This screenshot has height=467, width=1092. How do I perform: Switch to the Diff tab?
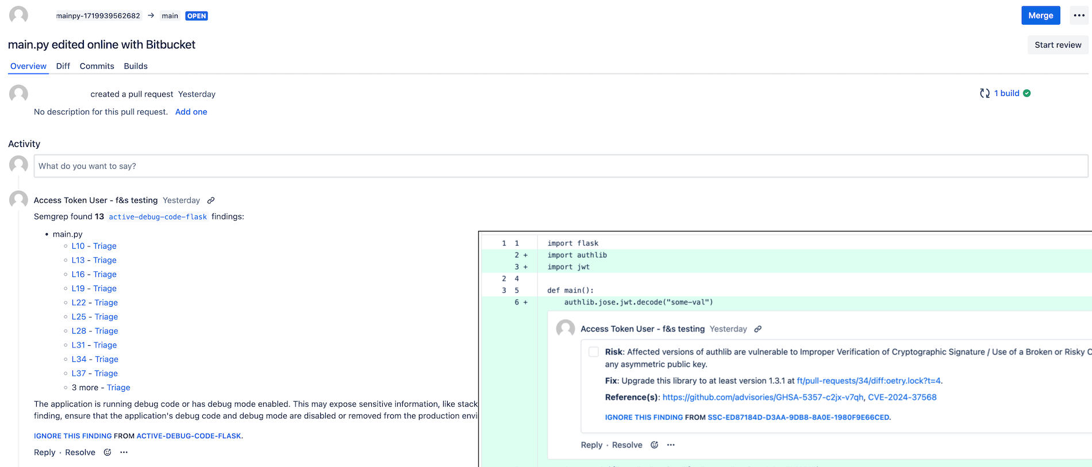click(63, 66)
